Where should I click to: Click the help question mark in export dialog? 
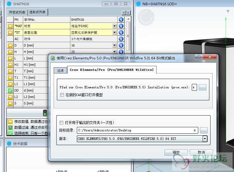[x=199, y=57]
